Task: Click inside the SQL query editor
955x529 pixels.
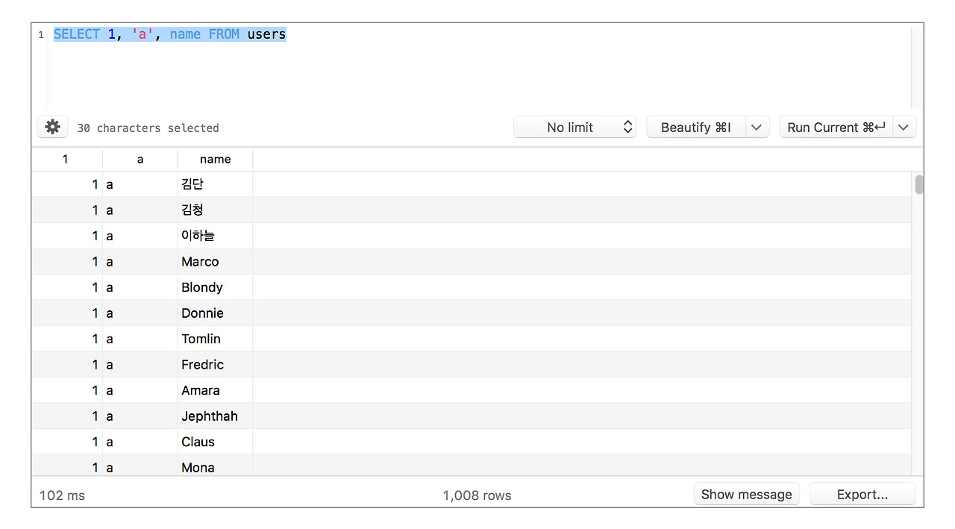Action: tap(477, 71)
